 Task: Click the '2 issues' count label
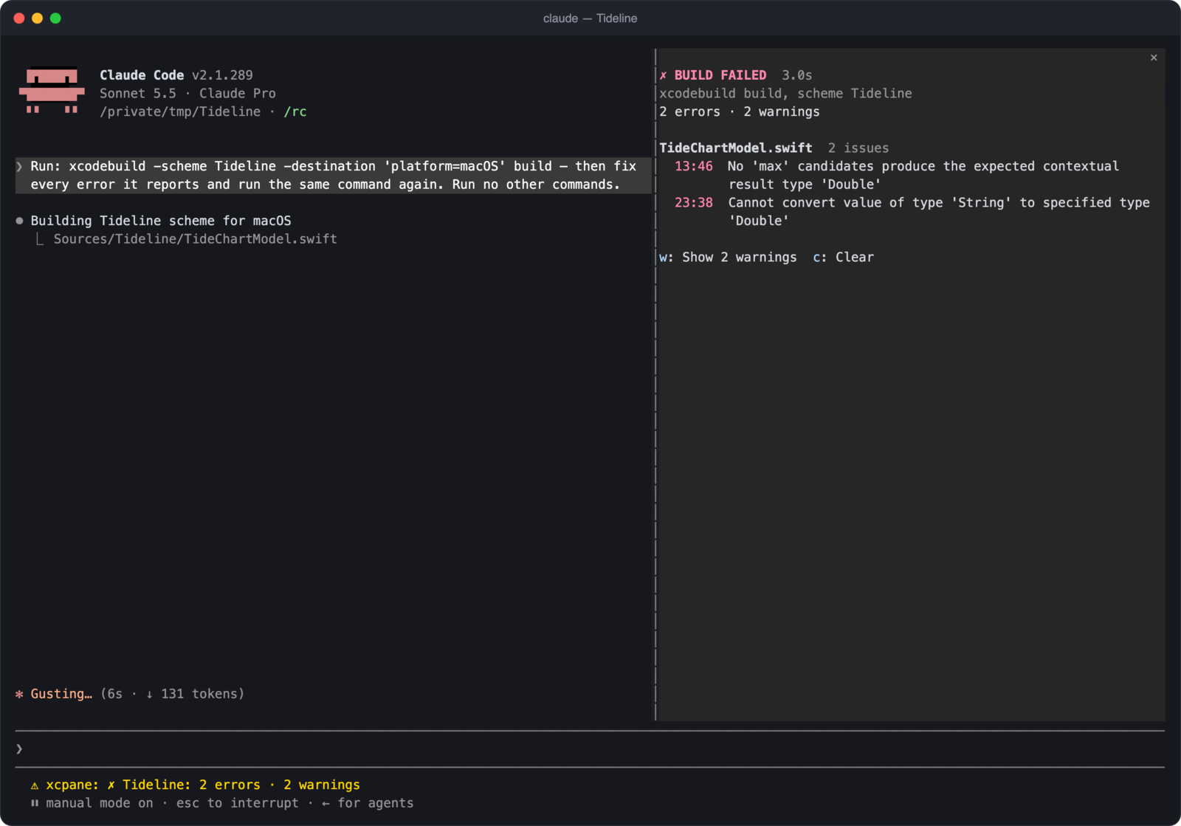point(858,148)
